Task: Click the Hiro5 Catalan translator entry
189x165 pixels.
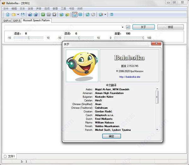Action: pos(98,100)
